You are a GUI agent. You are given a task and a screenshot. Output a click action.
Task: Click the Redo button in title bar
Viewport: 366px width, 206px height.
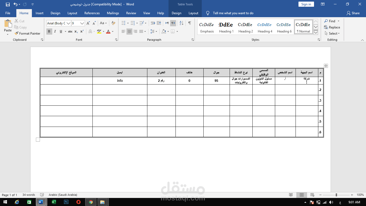tap(25, 4)
